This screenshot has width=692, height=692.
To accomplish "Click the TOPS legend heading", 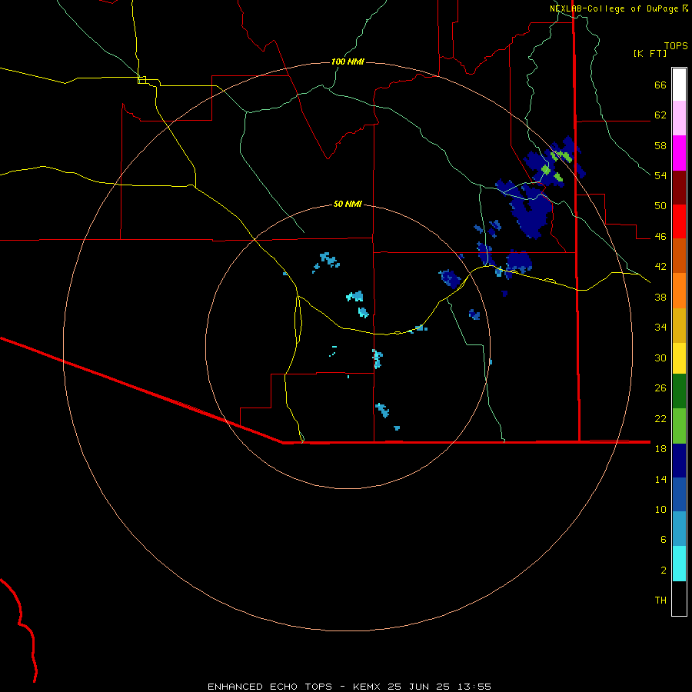I will coord(676,45).
